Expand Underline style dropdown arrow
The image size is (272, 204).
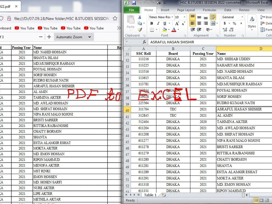point(169,23)
